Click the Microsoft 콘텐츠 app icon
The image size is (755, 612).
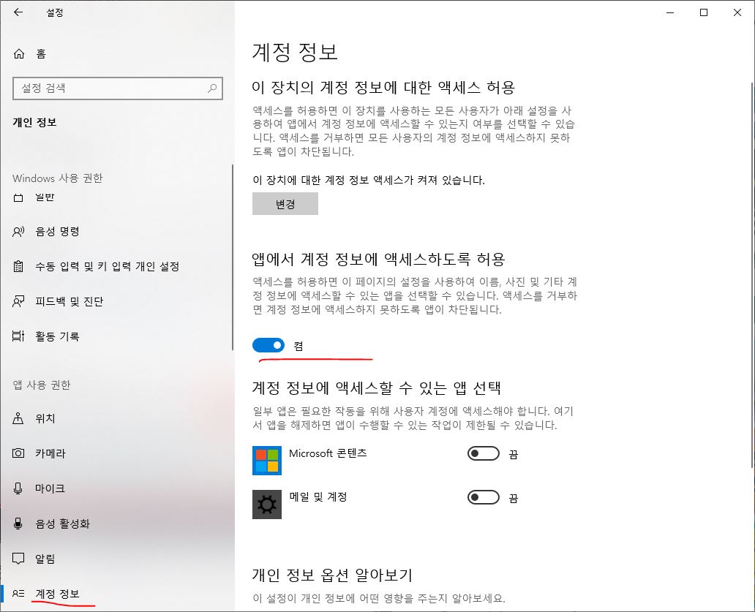(x=267, y=461)
